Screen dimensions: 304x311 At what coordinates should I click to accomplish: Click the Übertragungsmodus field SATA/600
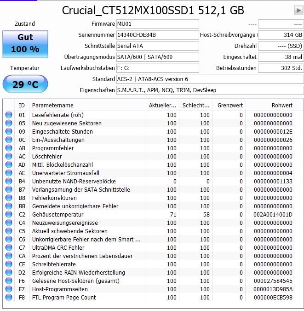pos(158,57)
